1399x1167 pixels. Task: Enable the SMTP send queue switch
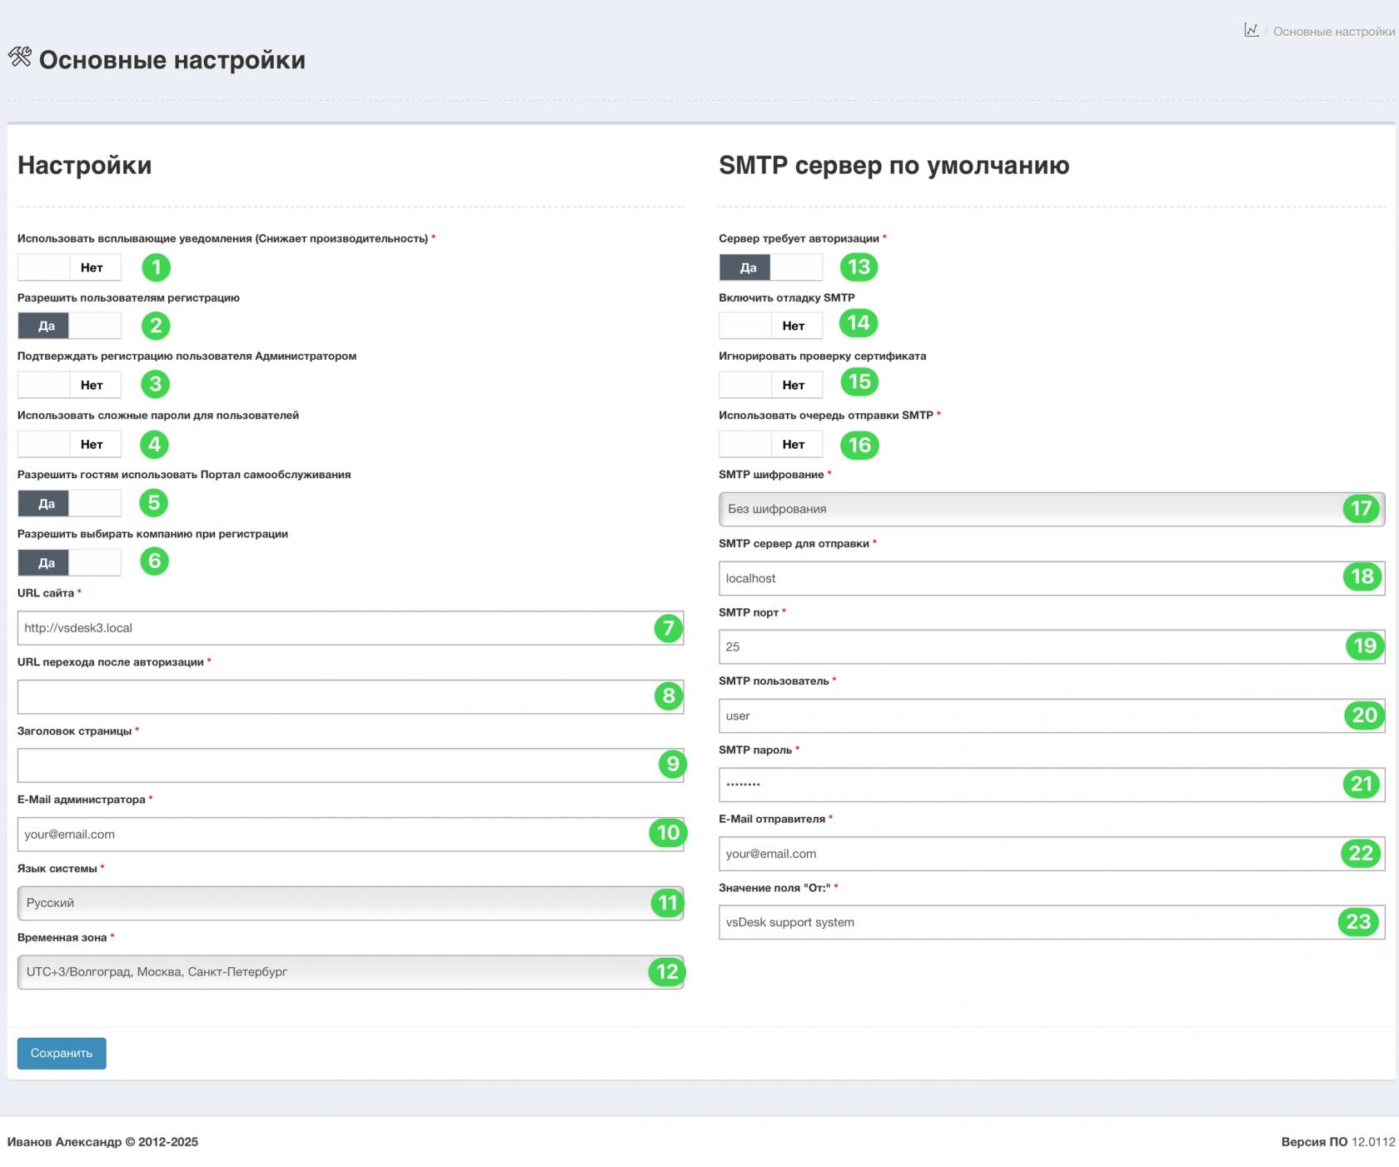tap(770, 444)
